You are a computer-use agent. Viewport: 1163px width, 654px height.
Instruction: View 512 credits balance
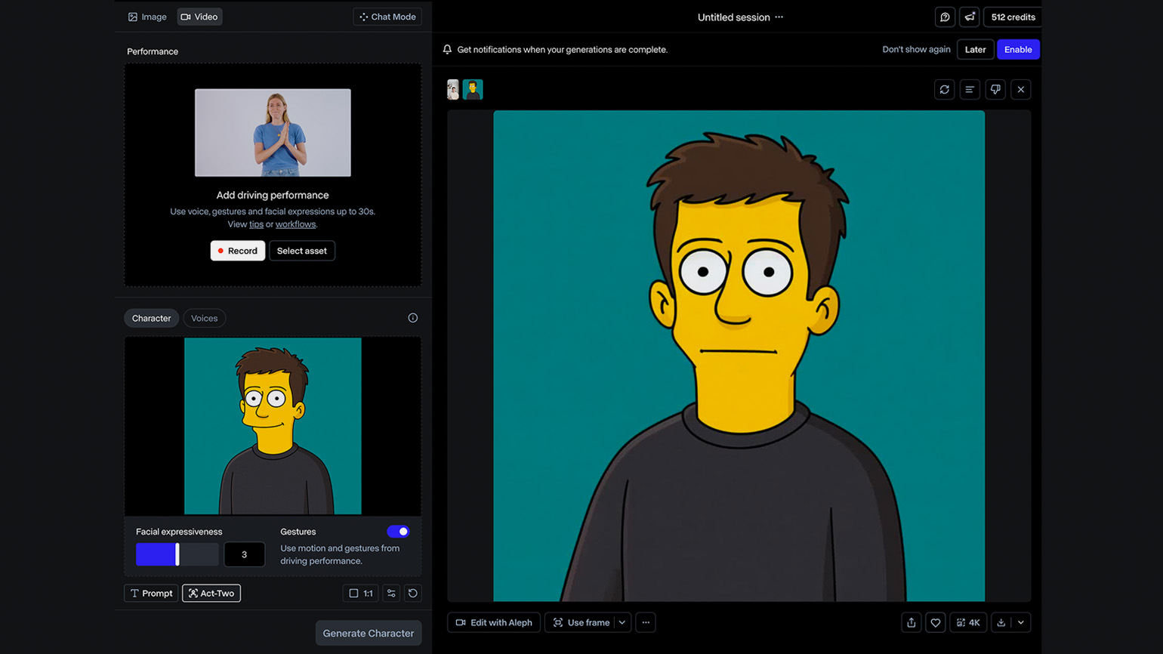point(1013,17)
